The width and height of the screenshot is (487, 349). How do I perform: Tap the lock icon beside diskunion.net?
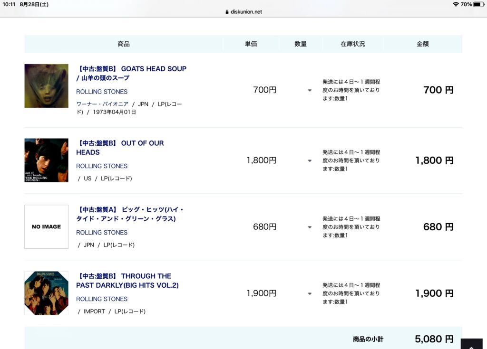click(227, 12)
